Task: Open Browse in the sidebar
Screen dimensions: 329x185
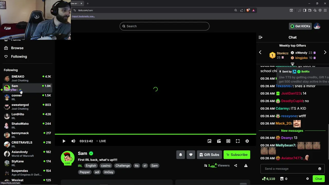Action: pyautogui.click(x=17, y=48)
